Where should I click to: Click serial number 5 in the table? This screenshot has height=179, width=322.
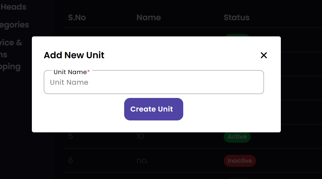tap(70, 136)
